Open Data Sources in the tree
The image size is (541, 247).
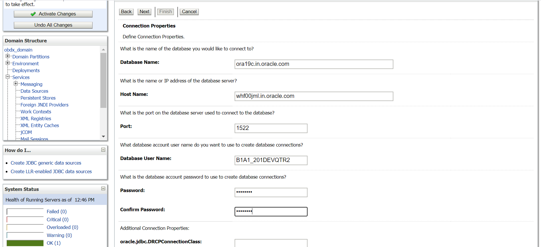pyautogui.click(x=34, y=91)
